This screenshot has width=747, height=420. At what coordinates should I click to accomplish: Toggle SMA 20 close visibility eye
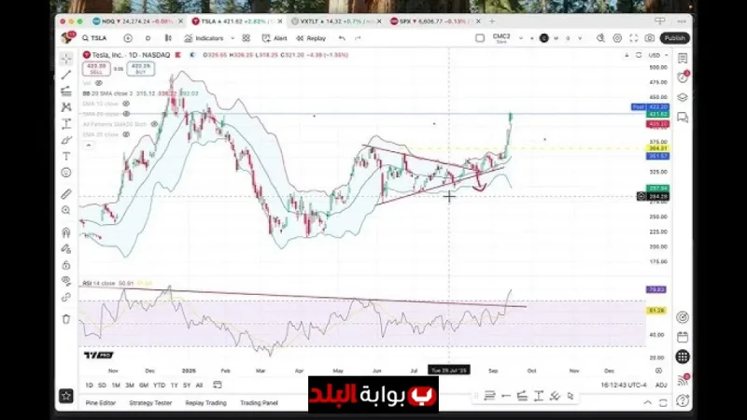[x=126, y=114]
